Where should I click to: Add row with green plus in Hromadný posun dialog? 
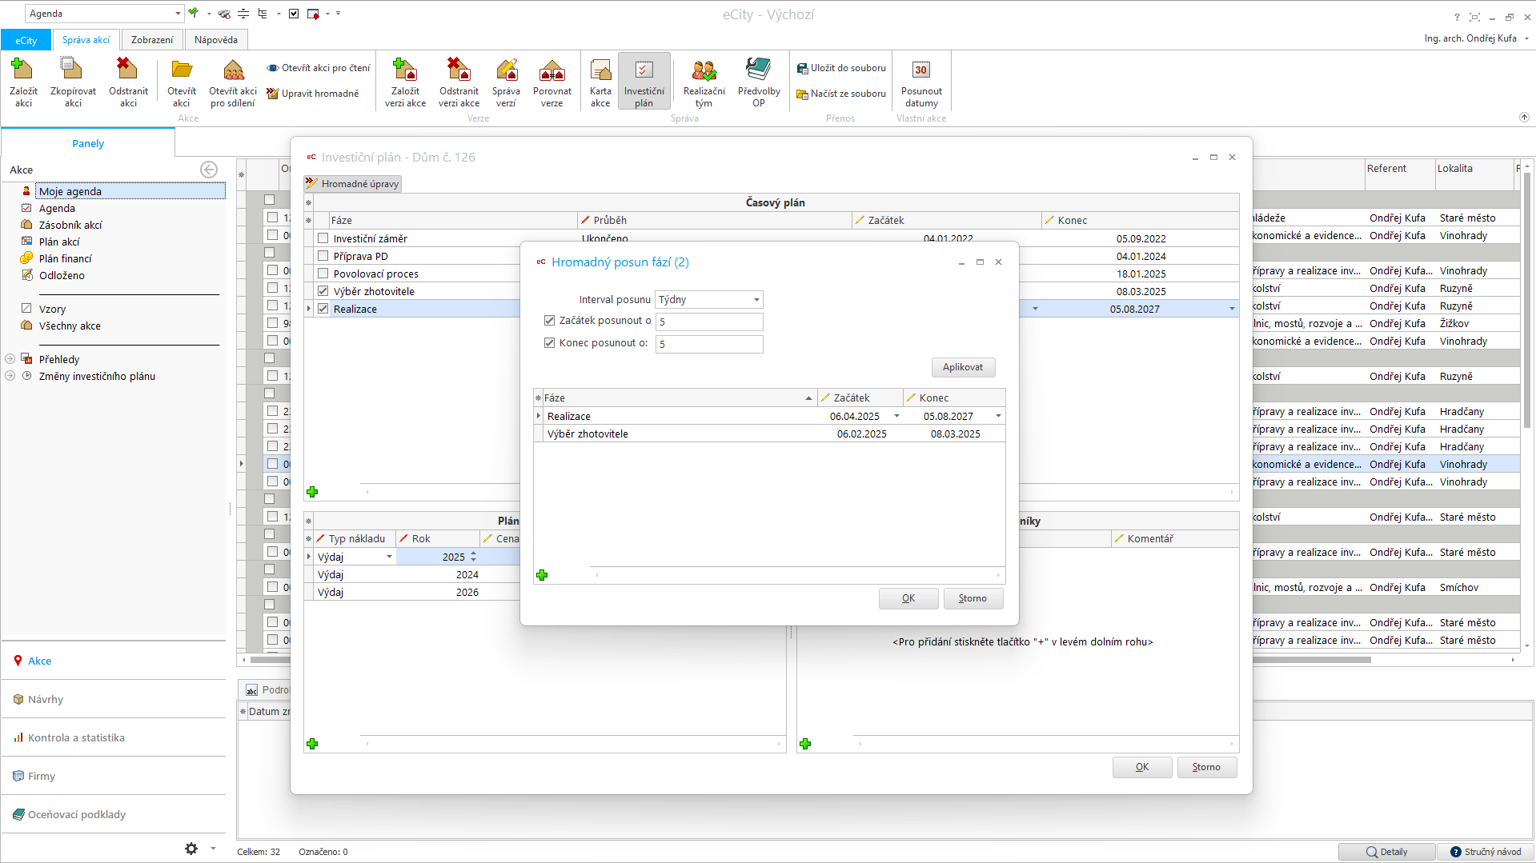click(542, 575)
